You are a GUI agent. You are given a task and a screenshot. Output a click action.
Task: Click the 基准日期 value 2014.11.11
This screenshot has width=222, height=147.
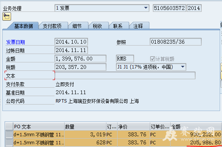71,93
